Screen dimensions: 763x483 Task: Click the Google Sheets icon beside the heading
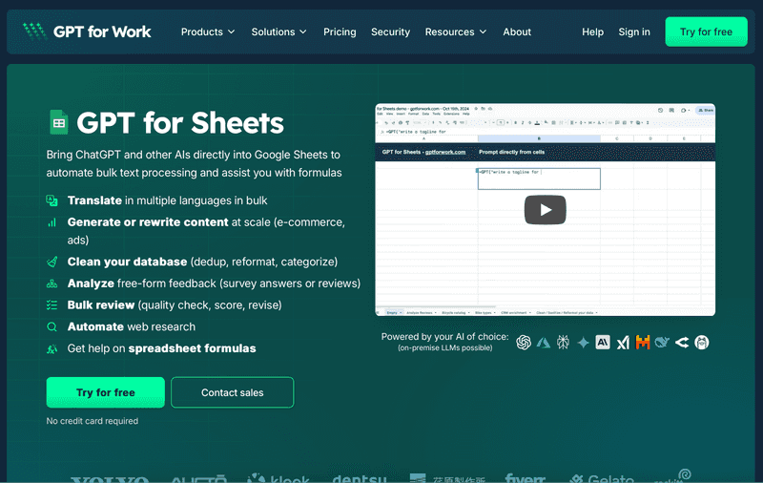coord(59,122)
